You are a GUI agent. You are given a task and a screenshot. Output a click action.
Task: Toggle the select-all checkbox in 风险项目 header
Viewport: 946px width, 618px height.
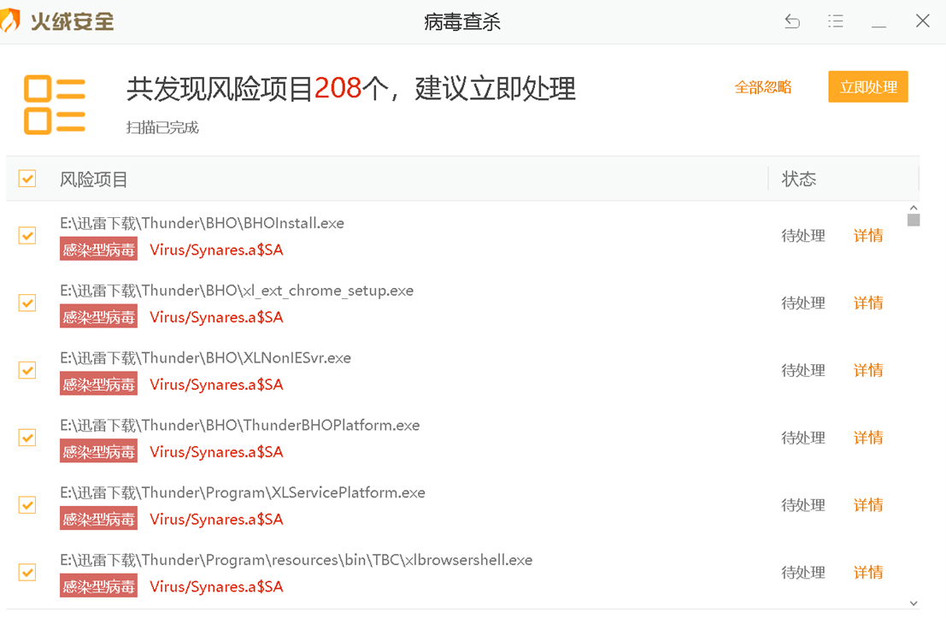click(27, 179)
